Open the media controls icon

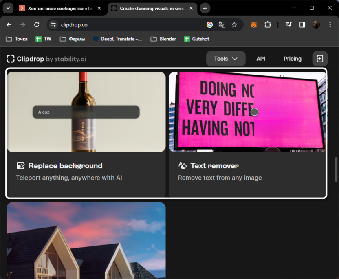click(288, 25)
